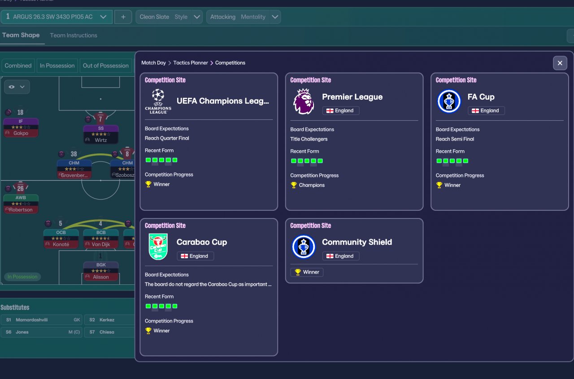Open the Carabao Cup competition title
Viewport: 574px width, 379px height.
point(202,242)
